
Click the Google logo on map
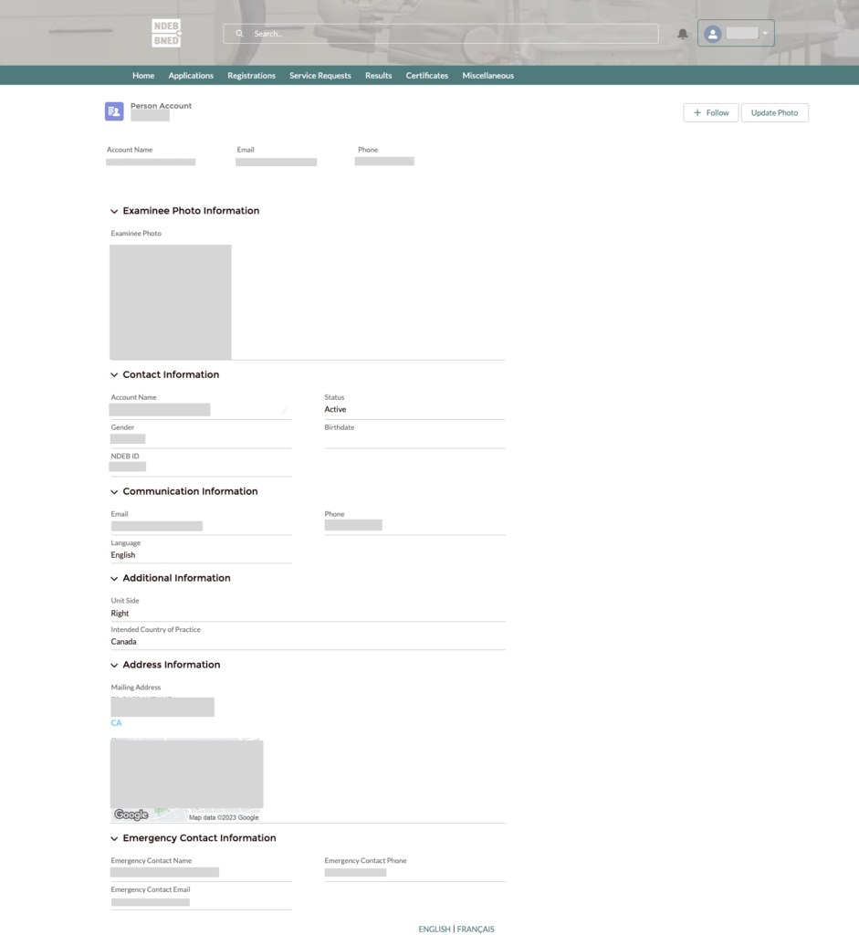point(131,815)
